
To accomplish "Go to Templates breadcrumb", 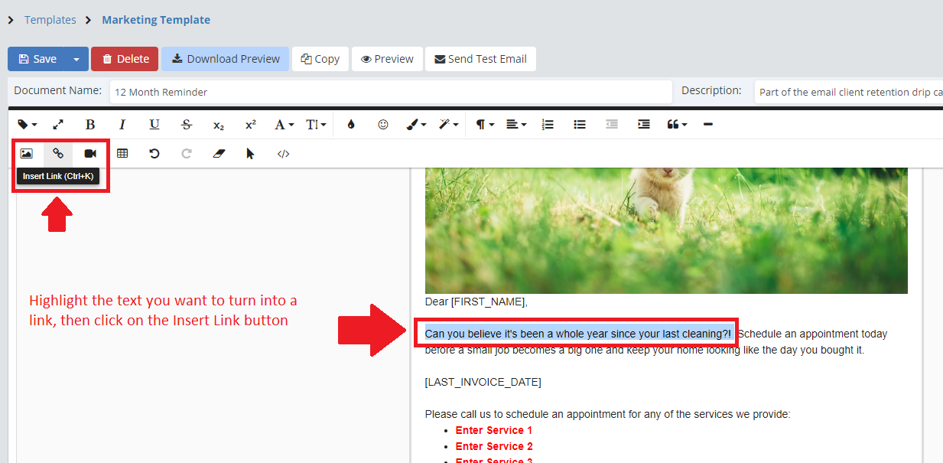I will [x=50, y=20].
